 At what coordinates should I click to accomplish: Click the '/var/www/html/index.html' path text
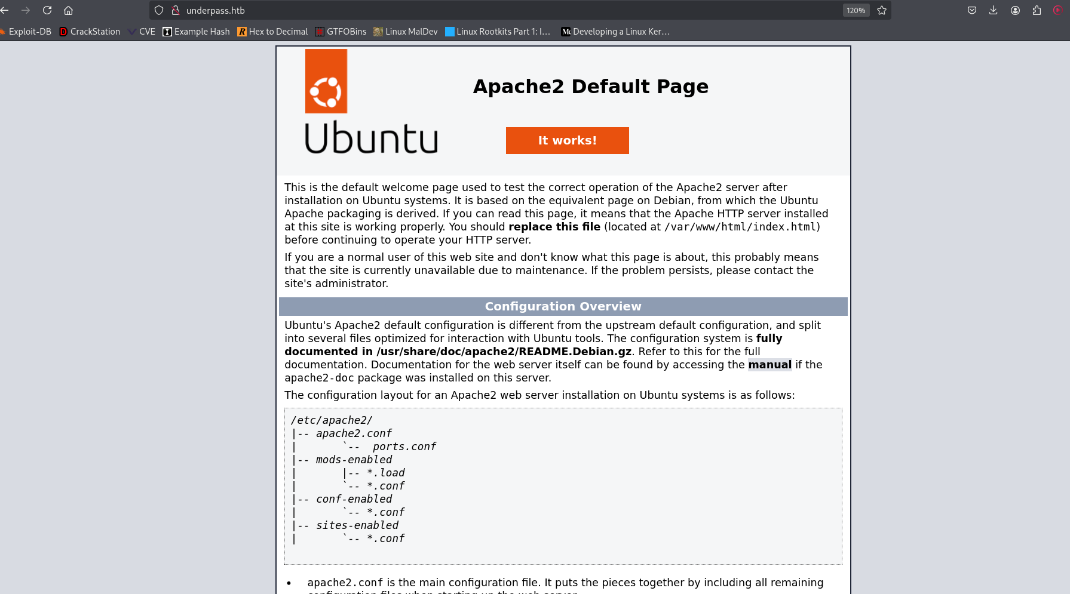[x=740, y=227]
